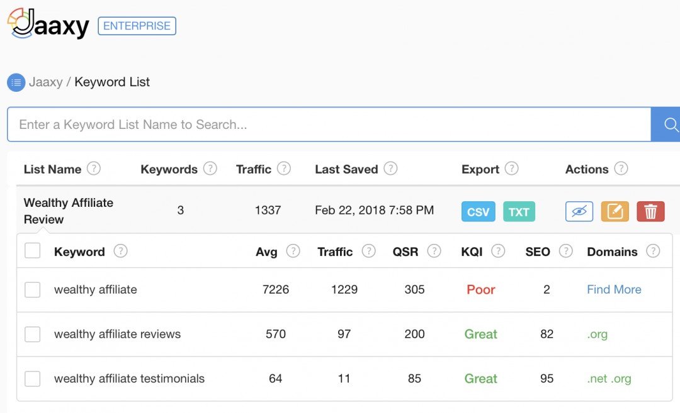Click the Poor KQI value
Image resolution: width=680 pixels, height=413 pixels.
(x=480, y=290)
